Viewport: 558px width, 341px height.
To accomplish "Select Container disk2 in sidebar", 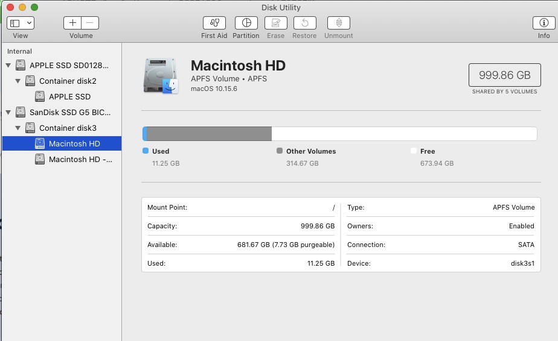I will (68, 81).
